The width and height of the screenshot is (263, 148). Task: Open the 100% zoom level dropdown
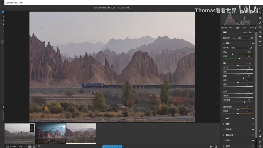pos(22,147)
